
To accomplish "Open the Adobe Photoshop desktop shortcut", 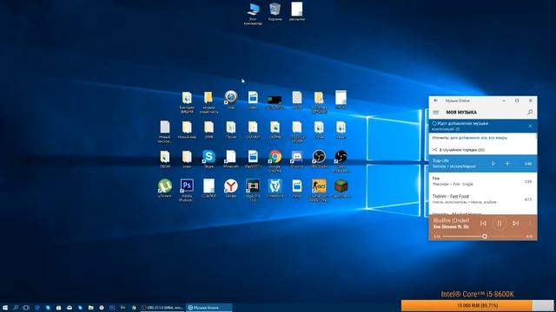I will 187,190.
